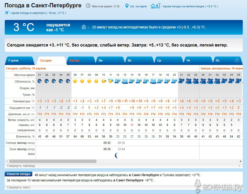Image resolution: width=247 pixels, height=194 pixels.
Task: Click the buildings icon in temperature banner
Action: 84,27
